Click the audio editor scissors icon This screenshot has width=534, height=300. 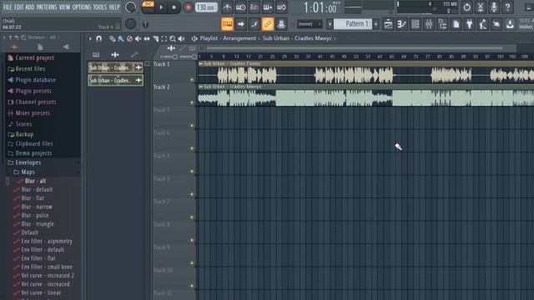tap(481, 7)
